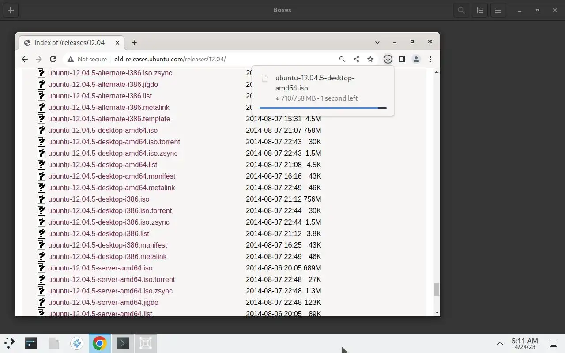Go forward in Chrome browser
This screenshot has height=353, width=565.
tap(39, 59)
